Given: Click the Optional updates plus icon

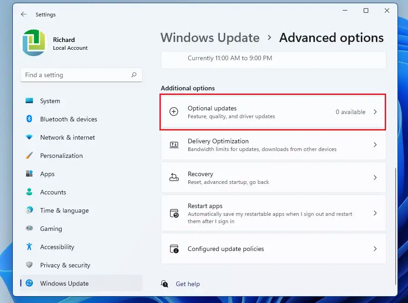Looking at the screenshot, I should [174, 112].
